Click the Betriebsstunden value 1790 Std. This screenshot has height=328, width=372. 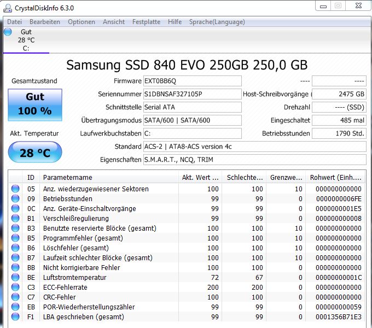[339, 133]
